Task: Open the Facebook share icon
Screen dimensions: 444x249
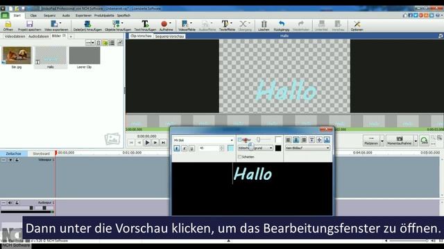Action: 410,15
